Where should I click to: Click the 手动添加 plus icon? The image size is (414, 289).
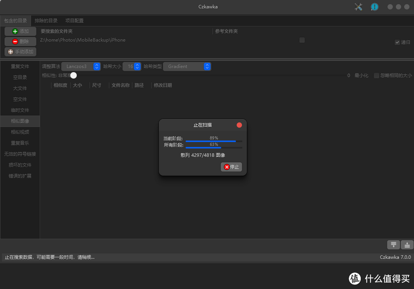point(11,52)
